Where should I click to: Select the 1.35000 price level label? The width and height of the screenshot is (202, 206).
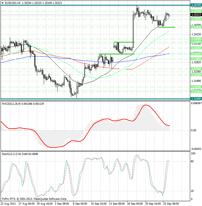click(196, 19)
